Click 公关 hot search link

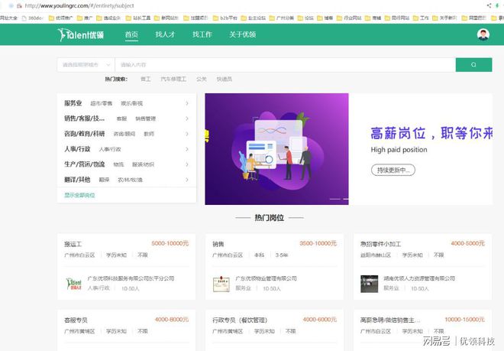(202, 79)
